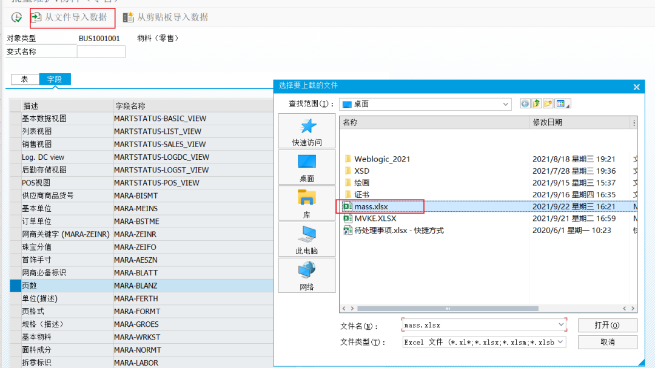Open 快速访问 in places sidebar
Viewport: 655px width, 368px height.
click(x=307, y=131)
